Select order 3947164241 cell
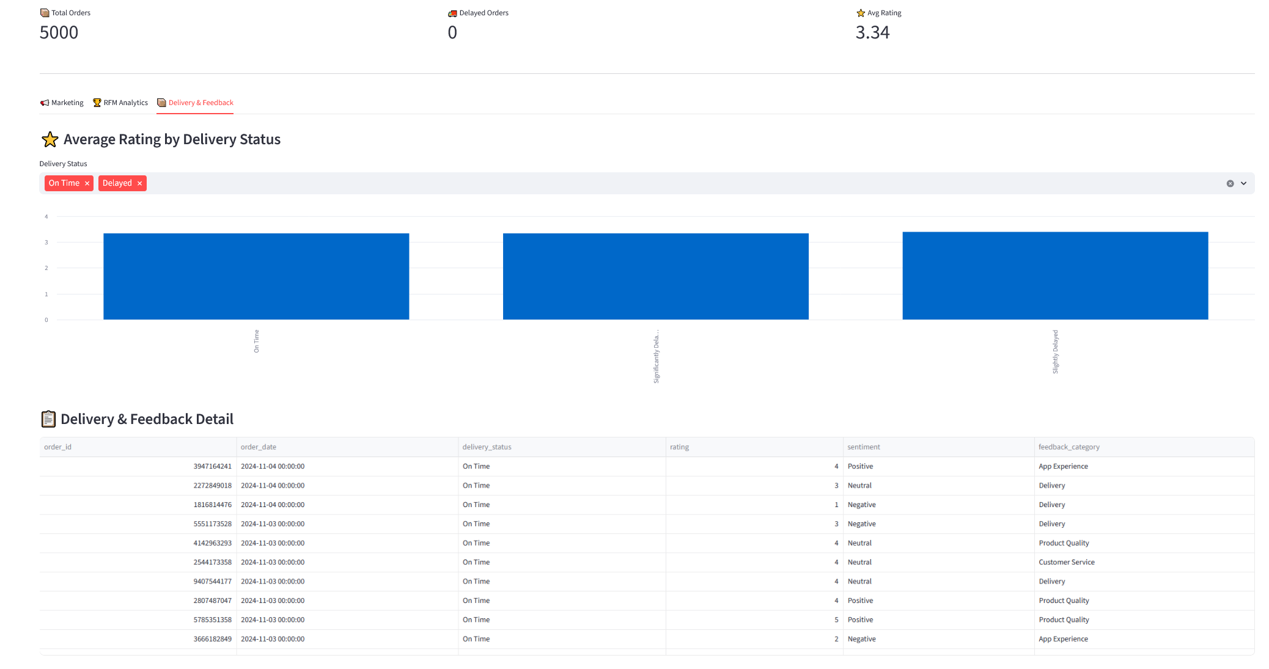 212,466
